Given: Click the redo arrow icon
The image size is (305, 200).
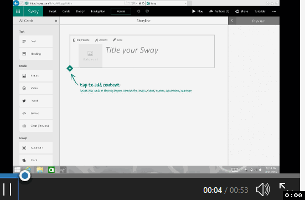Looking at the screenshot, I should (147, 11).
